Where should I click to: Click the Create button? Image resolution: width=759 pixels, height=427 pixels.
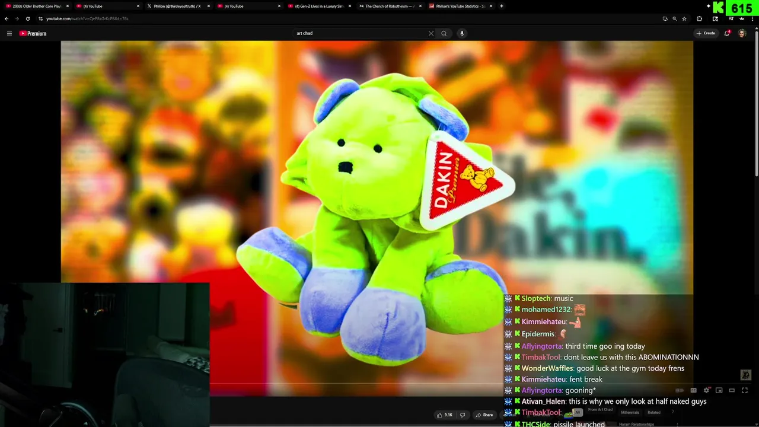pyautogui.click(x=706, y=33)
